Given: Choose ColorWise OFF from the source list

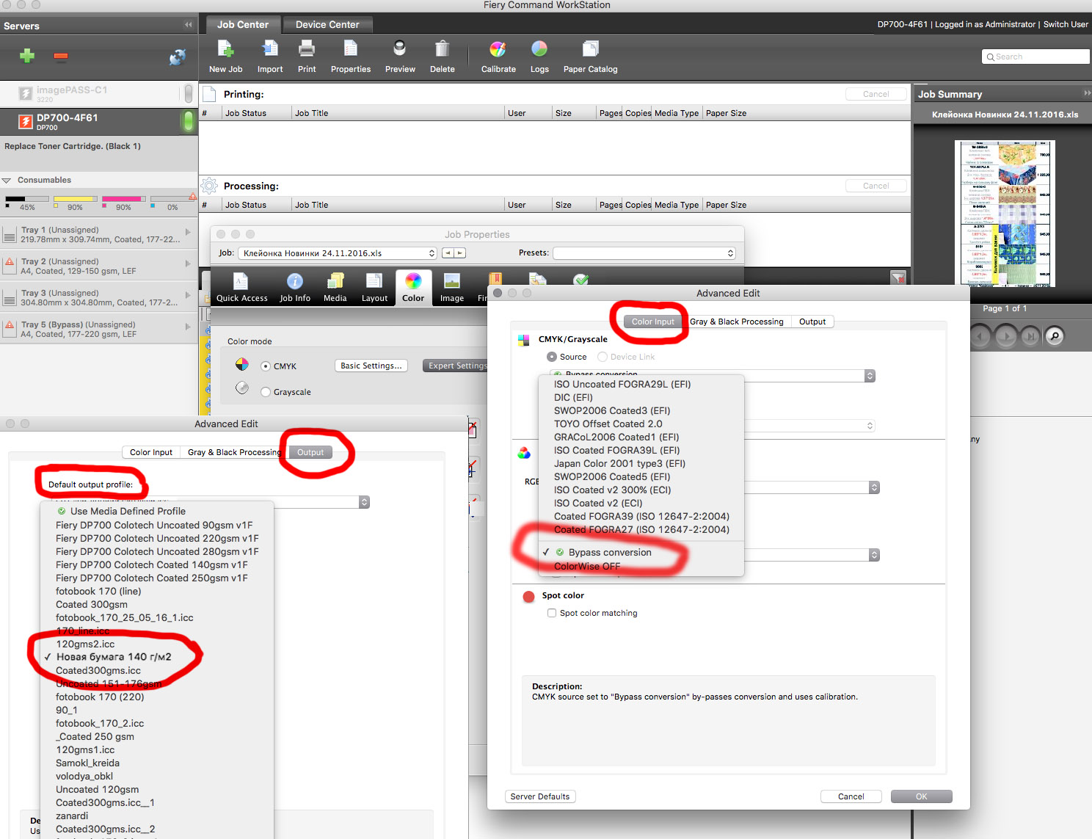Looking at the screenshot, I should coord(587,566).
